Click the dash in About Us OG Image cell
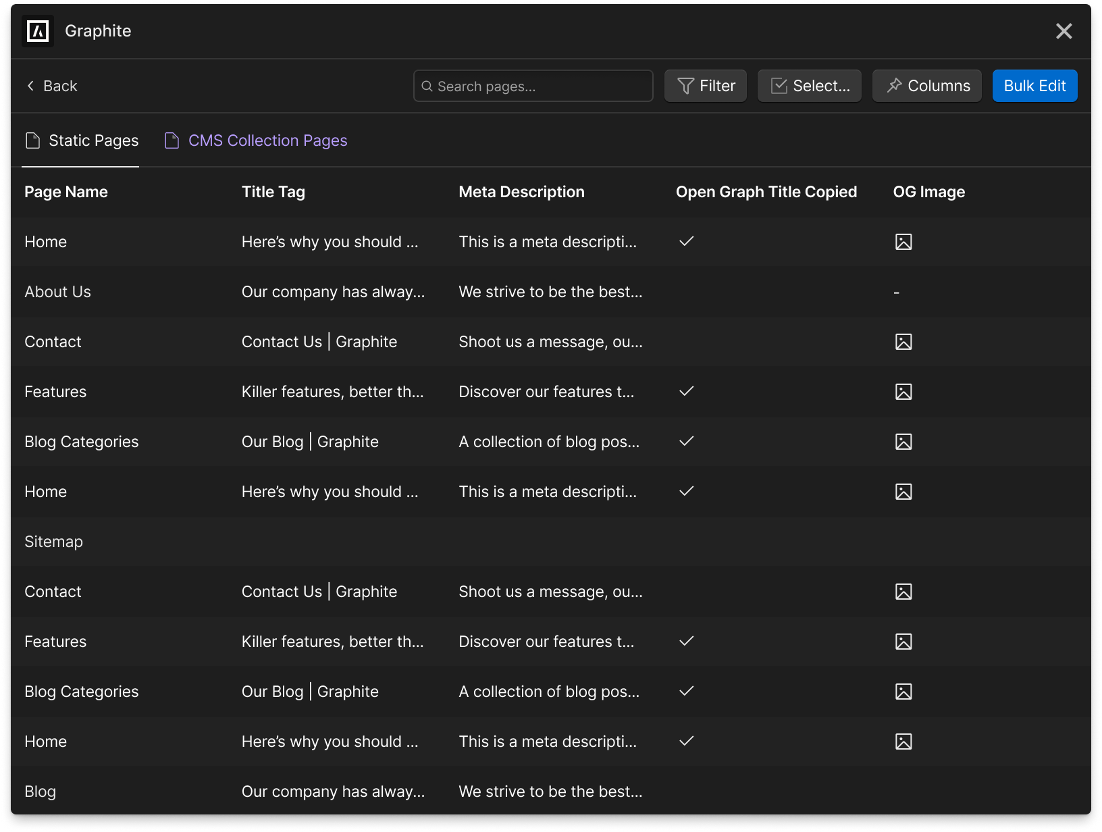The width and height of the screenshot is (1102, 832). click(x=896, y=292)
